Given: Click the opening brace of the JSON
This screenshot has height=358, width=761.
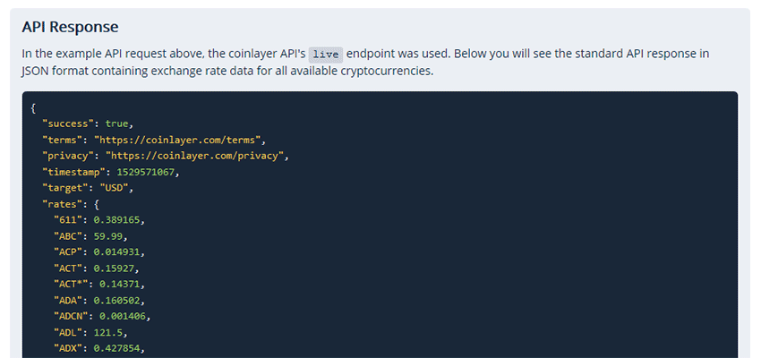Looking at the screenshot, I should (x=33, y=107).
